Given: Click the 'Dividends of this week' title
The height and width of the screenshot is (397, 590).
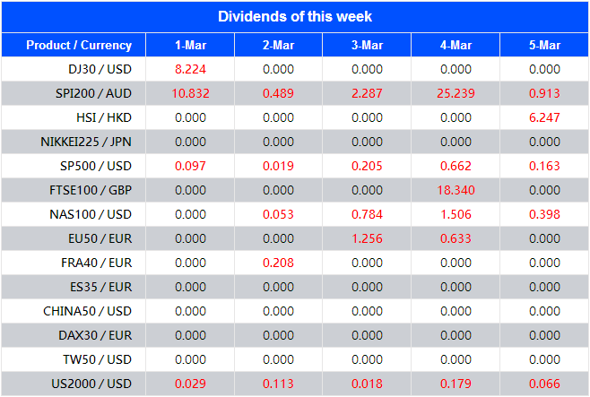Looking at the screenshot, I should (295, 16).
